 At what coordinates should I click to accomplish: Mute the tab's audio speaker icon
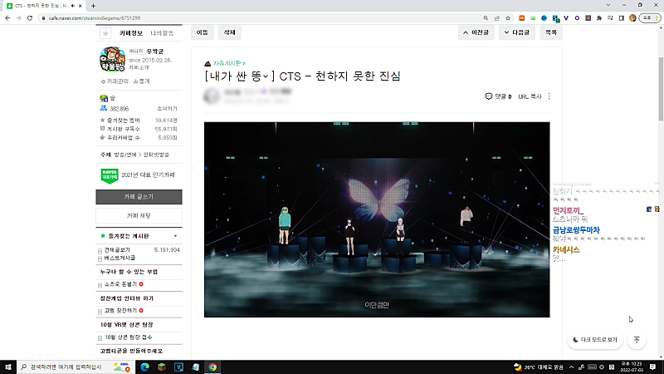pyautogui.click(x=73, y=6)
